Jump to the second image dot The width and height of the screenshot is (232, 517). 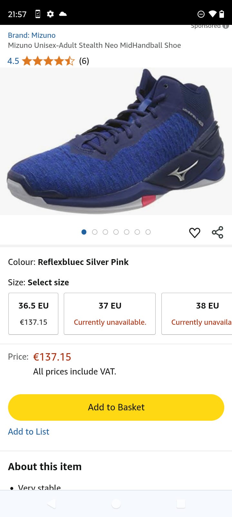(x=95, y=232)
